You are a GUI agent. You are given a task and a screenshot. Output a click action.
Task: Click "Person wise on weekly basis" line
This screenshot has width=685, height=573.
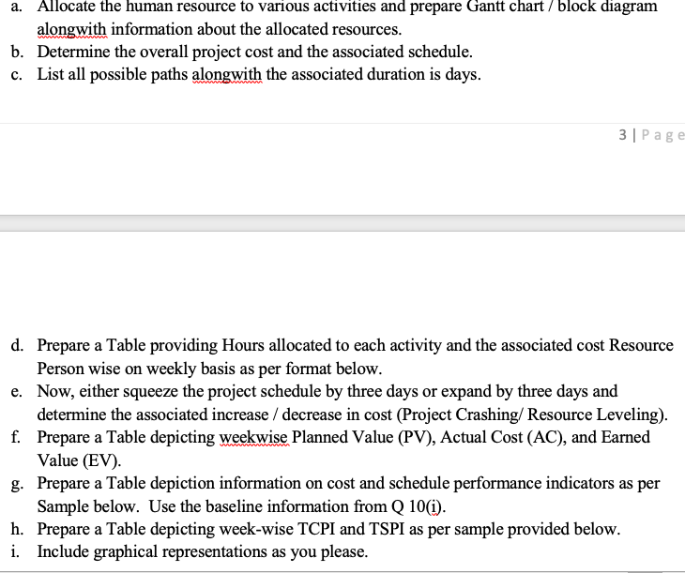(x=209, y=369)
